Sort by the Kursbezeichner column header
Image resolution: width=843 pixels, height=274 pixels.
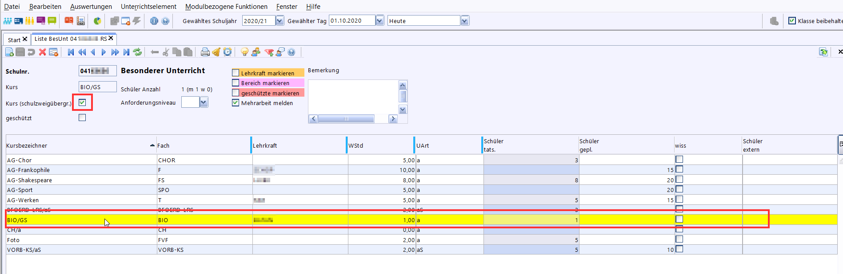click(x=80, y=145)
